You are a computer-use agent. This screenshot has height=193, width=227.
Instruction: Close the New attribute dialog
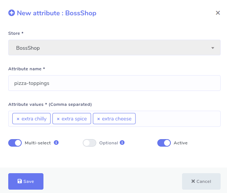click(218, 13)
